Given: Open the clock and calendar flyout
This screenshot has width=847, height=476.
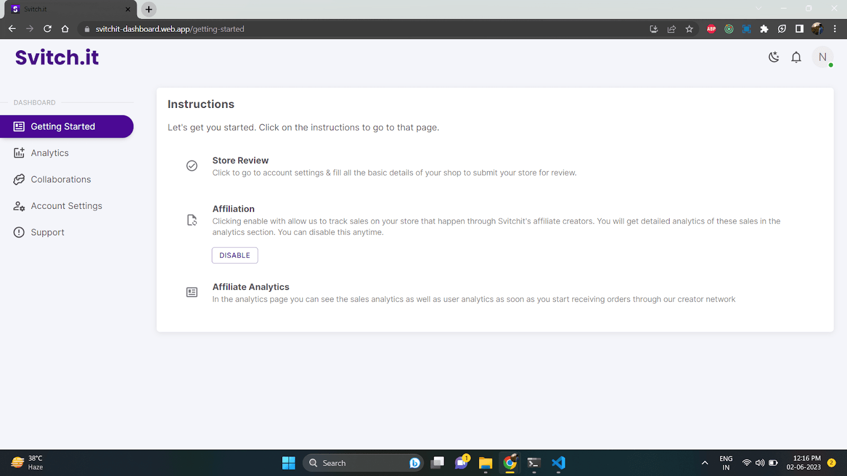Looking at the screenshot, I should [x=804, y=463].
